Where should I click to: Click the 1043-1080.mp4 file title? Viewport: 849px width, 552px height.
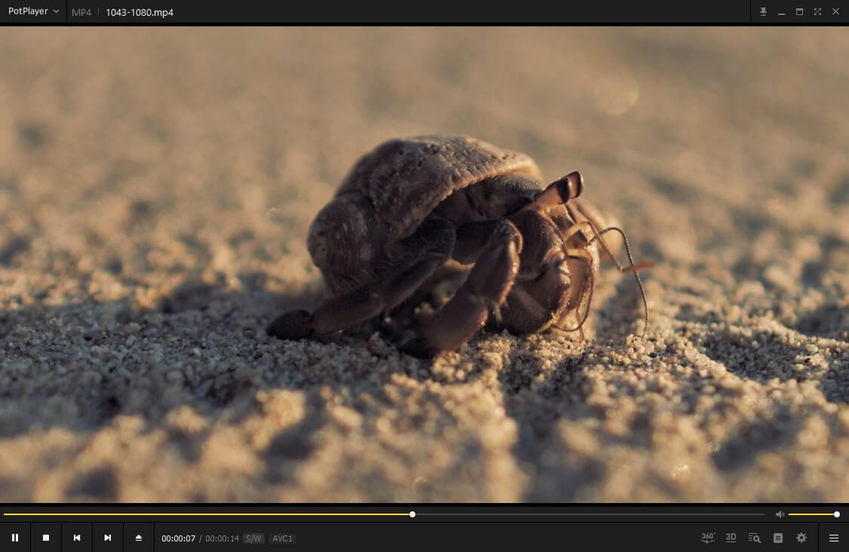139,12
